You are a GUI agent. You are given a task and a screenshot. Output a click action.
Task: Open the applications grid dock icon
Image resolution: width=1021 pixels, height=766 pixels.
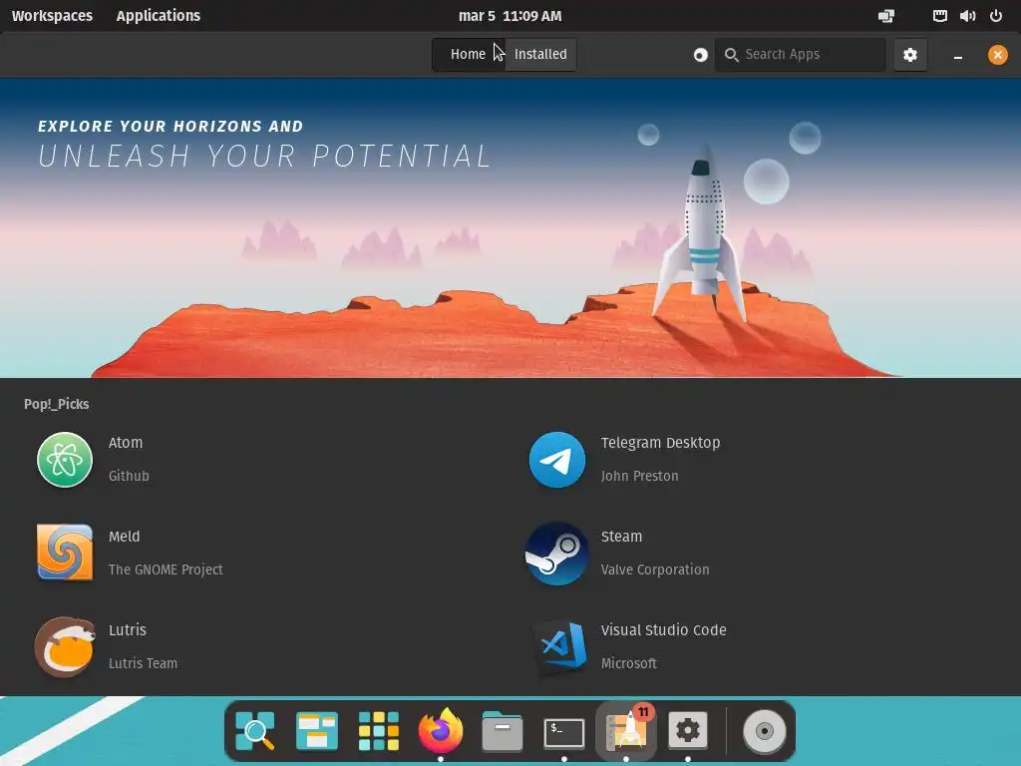pyautogui.click(x=378, y=731)
